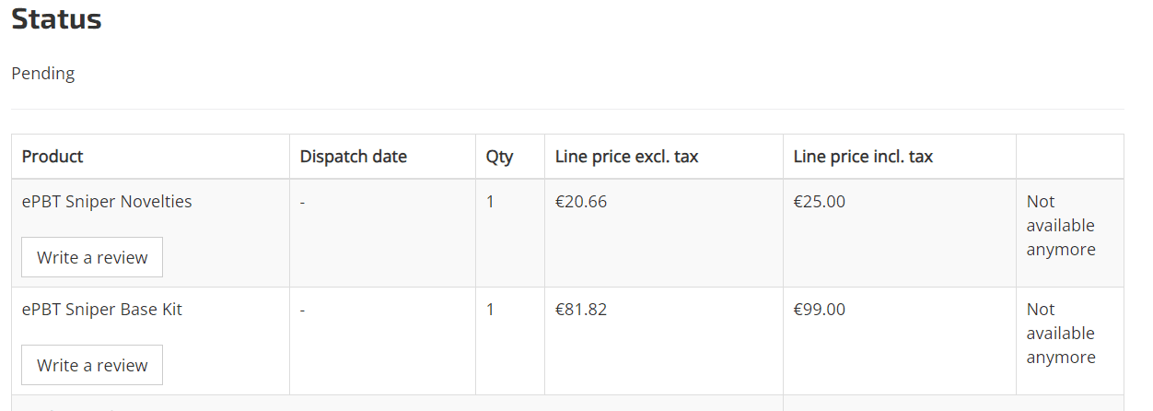
Task: Click the €25.00 price cell
Action: (x=820, y=201)
